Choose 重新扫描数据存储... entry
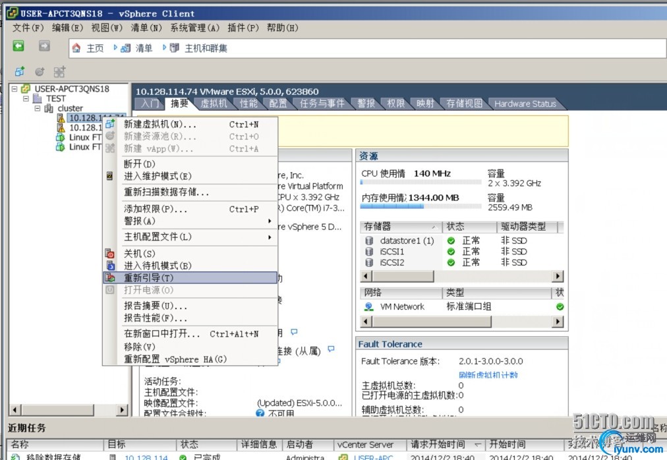The height and width of the screenshot is (460, 667). pos(190,192)
